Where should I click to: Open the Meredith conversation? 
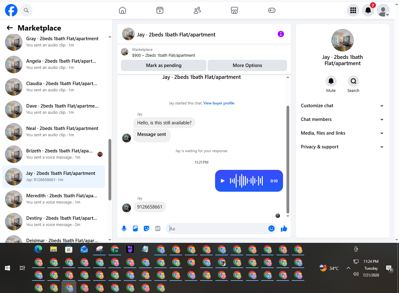pos(54,199)
